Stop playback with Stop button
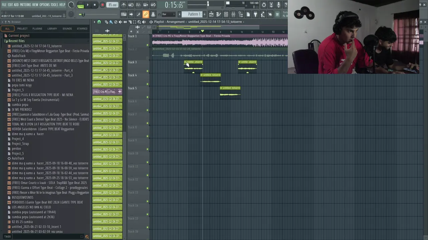Screen dimensions: 428x240 click(95, 5)
